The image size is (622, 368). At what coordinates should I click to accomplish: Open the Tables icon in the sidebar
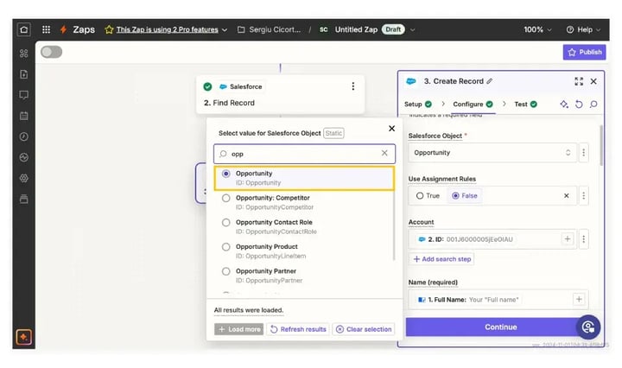(x=24, y=54)
